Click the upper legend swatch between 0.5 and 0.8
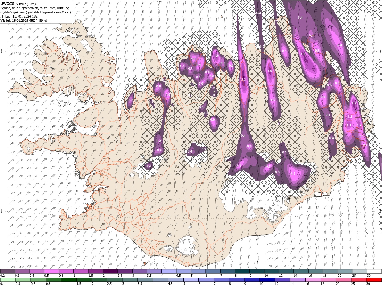Viewport: 382px width, 286px height. coord(51,271)
